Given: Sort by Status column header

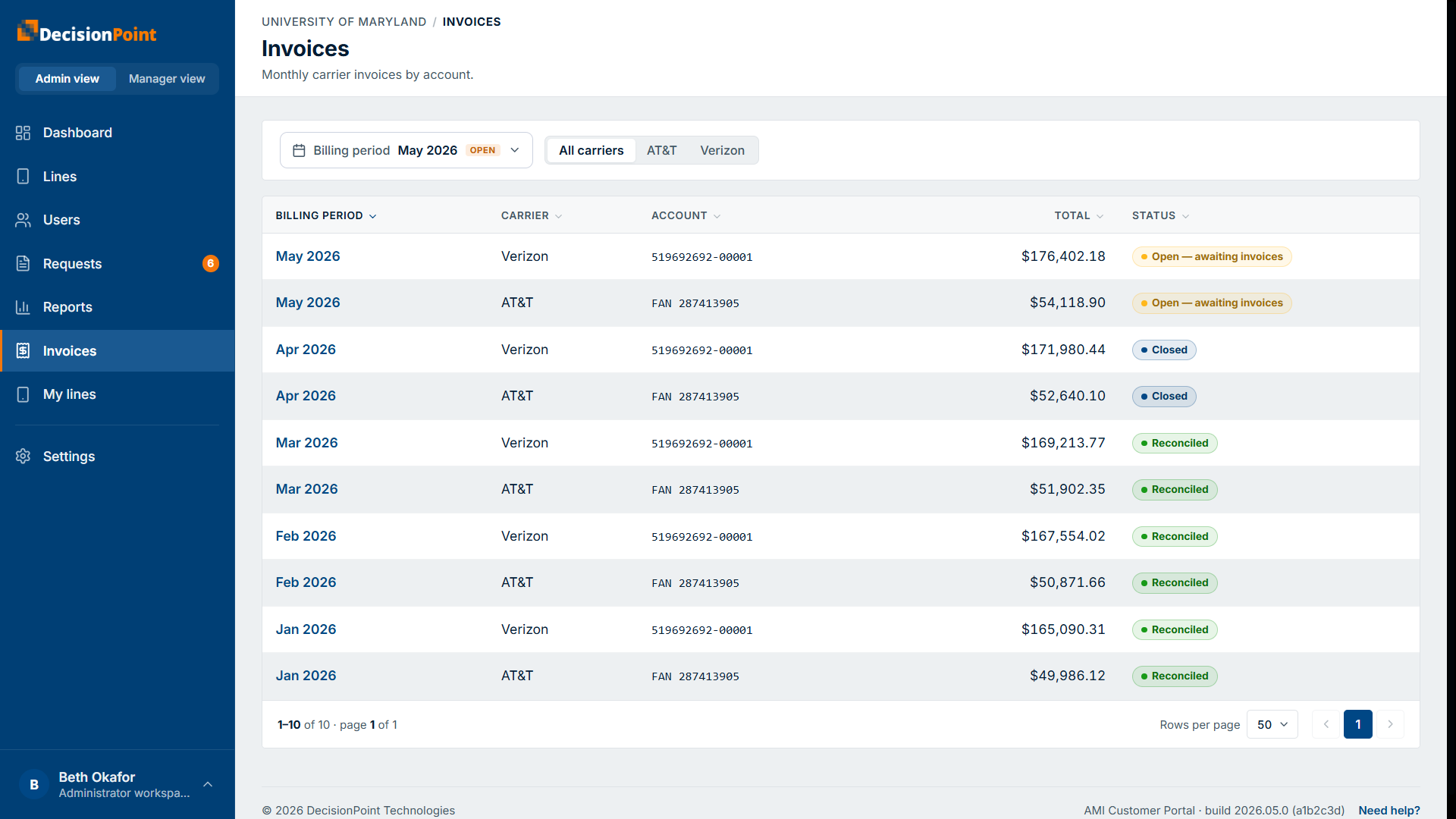Looking at the screenshot, I should coord(1160,215).
